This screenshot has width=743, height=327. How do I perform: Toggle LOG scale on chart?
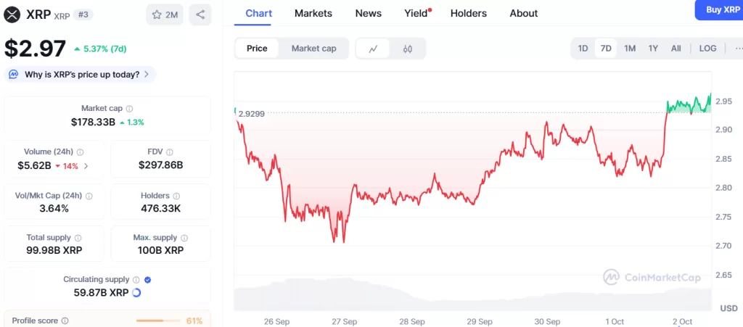(x=707, y=49)
